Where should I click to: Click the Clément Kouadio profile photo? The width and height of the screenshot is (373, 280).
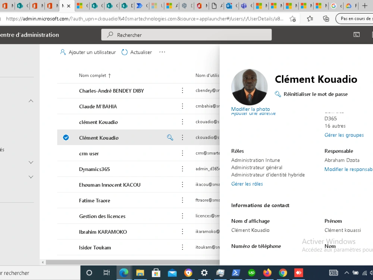pos(249,87)
